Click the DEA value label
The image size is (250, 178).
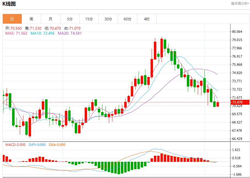(57, 145)
